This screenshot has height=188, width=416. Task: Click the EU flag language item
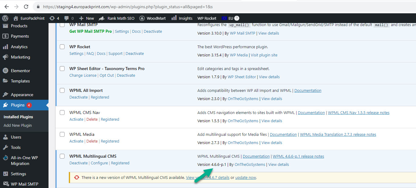(227, 18)
